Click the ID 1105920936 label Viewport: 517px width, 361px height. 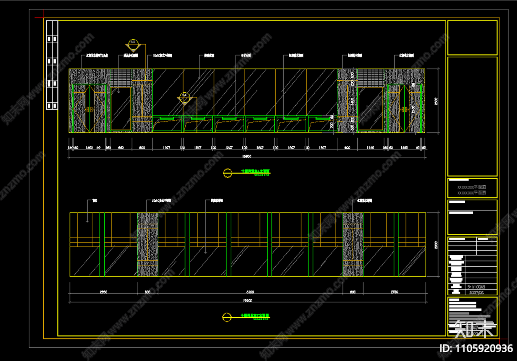476,349
